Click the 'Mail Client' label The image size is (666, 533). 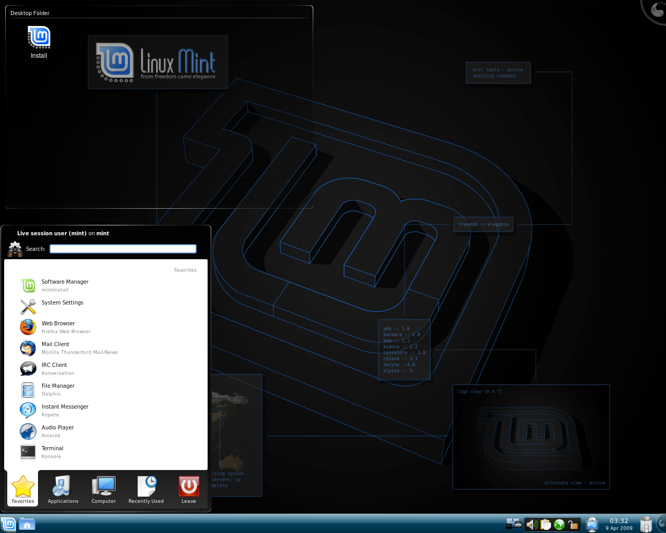pos(55,344)
